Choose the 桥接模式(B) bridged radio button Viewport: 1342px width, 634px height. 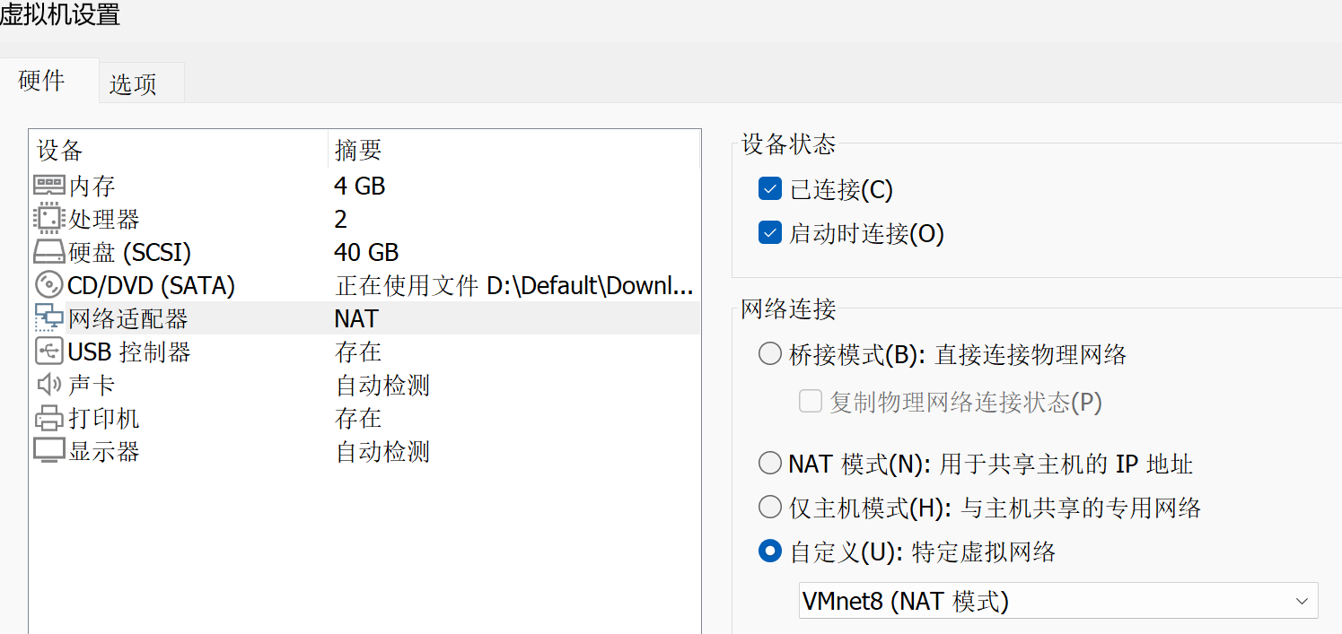click(769, 354)
